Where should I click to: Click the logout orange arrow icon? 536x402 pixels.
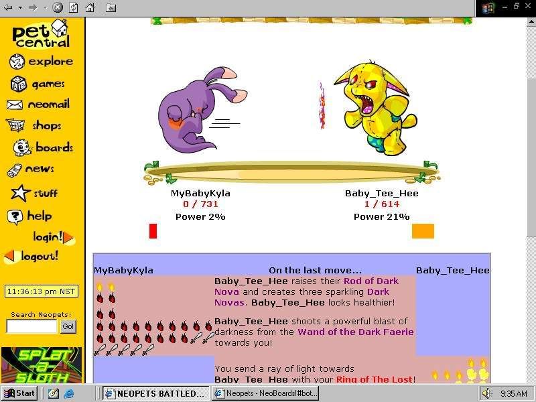click(x=10, y=257)
